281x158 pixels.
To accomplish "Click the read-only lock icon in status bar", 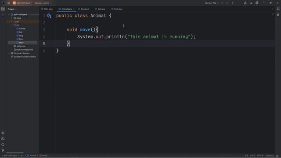I will click(277, 156).
